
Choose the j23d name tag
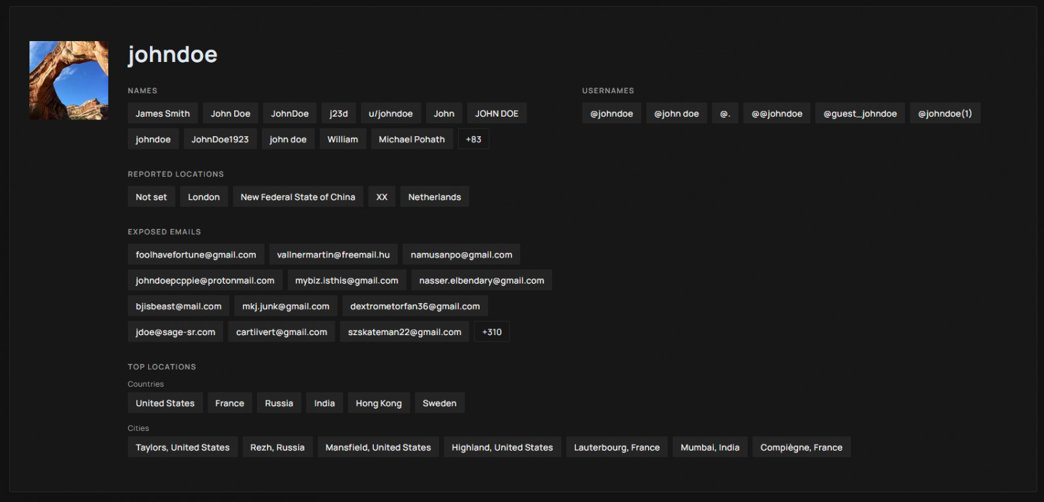(339, 113)
